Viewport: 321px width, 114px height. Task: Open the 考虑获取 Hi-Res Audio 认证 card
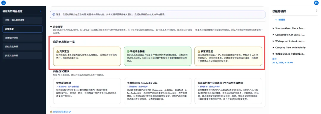(158, 91)
